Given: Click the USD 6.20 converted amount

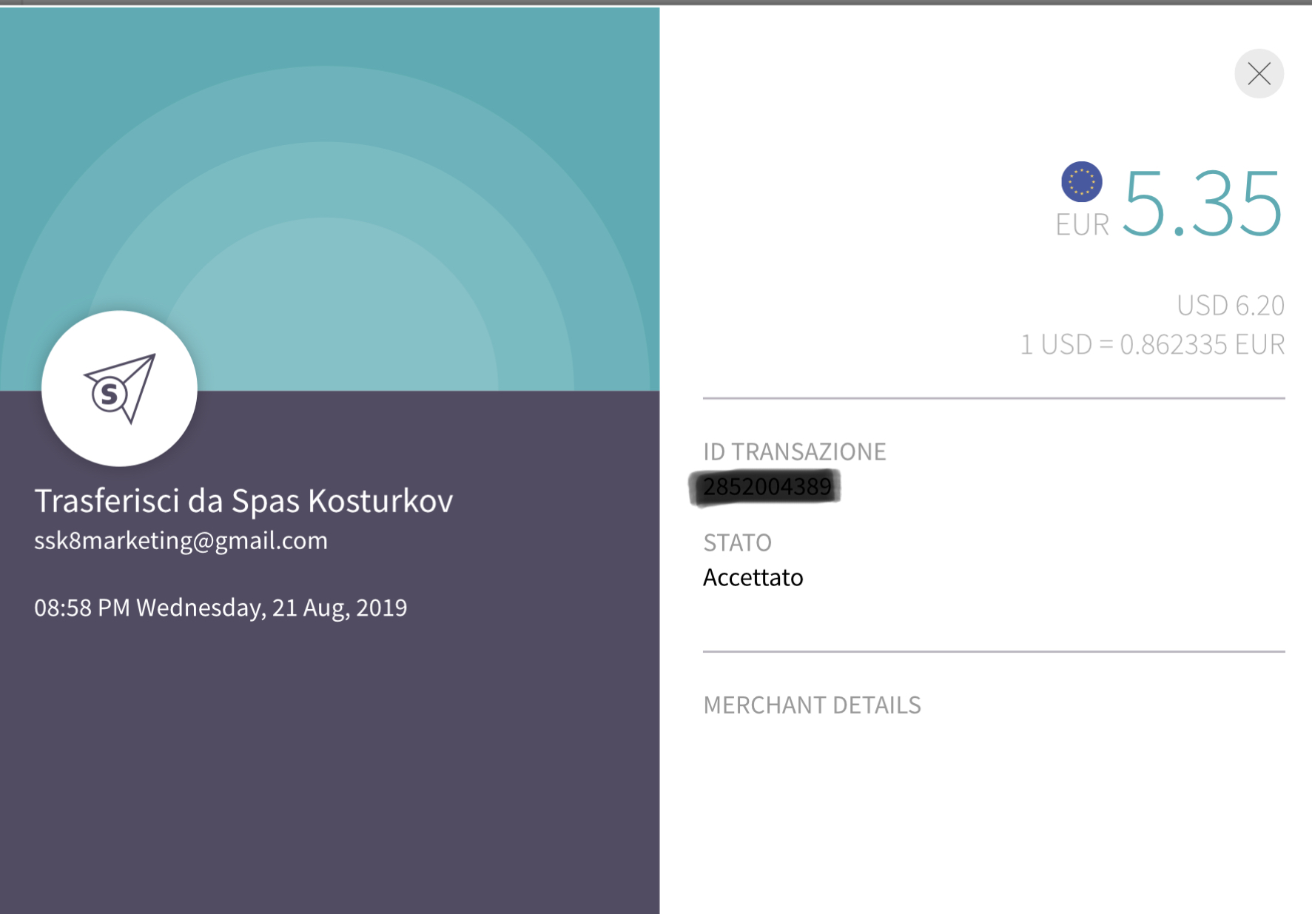Looking at the screenshot, I should pos(1231,305).
